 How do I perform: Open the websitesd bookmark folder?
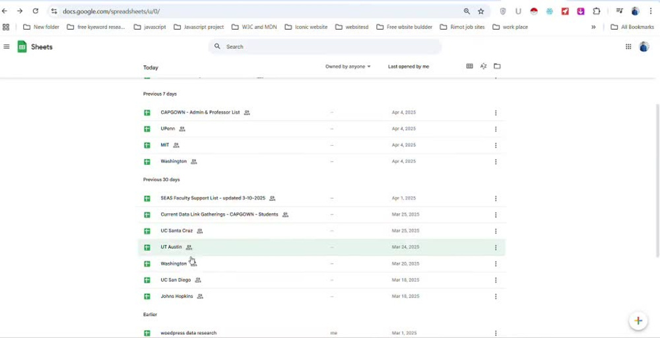[x=352, y=27]
